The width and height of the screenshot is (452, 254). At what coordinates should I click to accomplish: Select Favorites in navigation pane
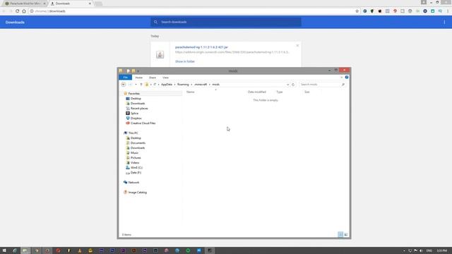pyautogui.click(x=133, y=94)
